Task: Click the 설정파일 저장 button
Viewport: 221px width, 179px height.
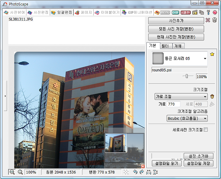Action: [x=199, y=163]
